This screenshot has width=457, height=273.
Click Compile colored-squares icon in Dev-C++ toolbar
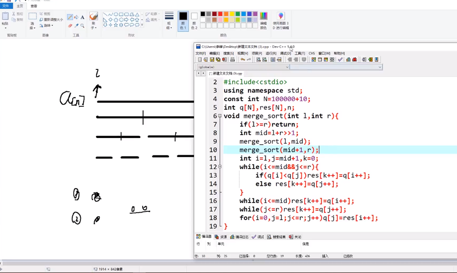tap(313, 60)
